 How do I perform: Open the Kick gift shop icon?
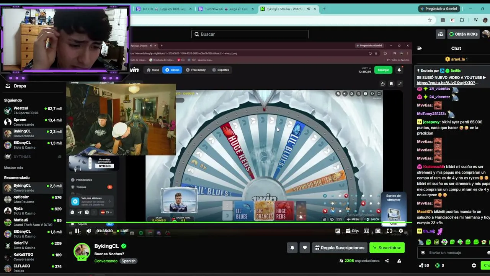coord(441,34)
